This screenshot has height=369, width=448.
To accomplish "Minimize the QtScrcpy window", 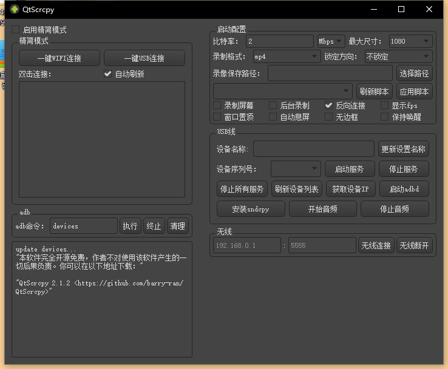I will pyautogui.click(x=374, y=10).
